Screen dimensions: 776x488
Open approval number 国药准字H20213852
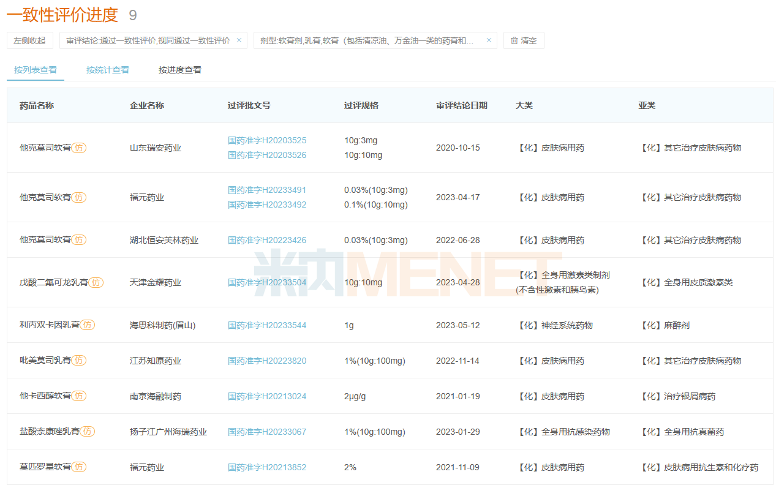[267, 467]
